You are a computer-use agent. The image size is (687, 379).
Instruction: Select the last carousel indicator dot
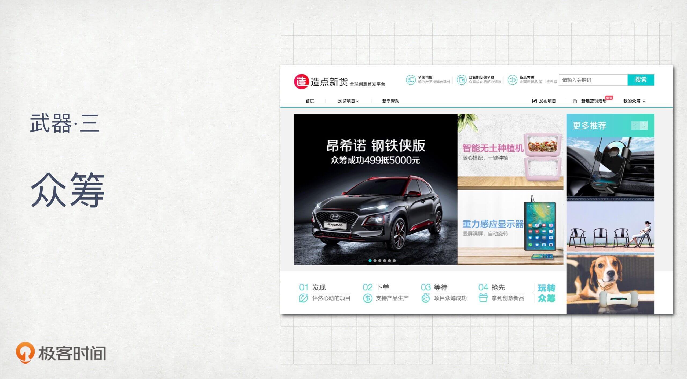(x=394, y=261)
